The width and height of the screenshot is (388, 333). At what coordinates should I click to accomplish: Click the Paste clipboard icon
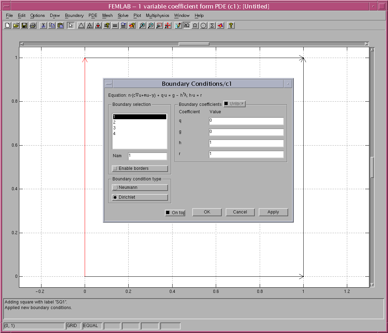[60, 26]
